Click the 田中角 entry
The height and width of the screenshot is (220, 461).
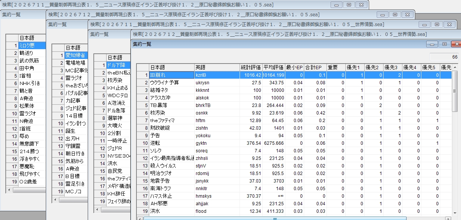click(32, 68)
